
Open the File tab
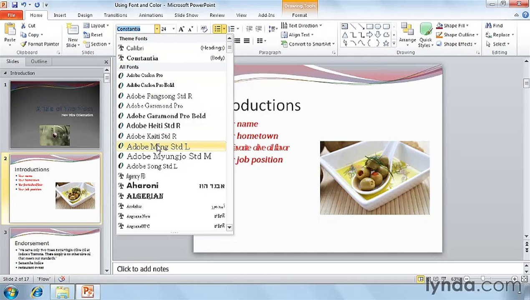[11, 15]
